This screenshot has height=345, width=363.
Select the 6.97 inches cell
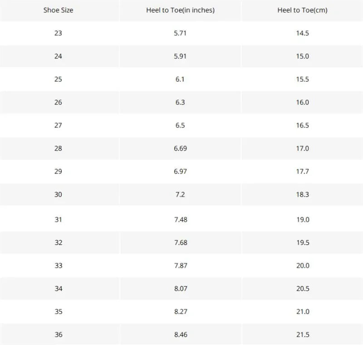click(x=180, y=172)
